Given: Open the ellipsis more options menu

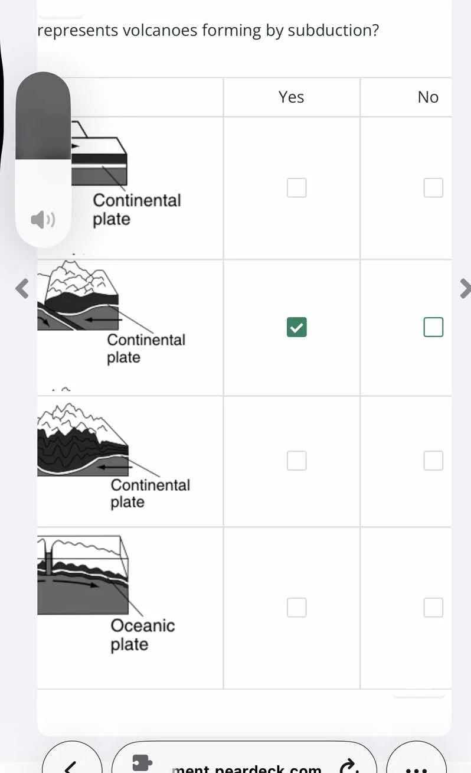Looking at the screenshot, I should [416, 768].
